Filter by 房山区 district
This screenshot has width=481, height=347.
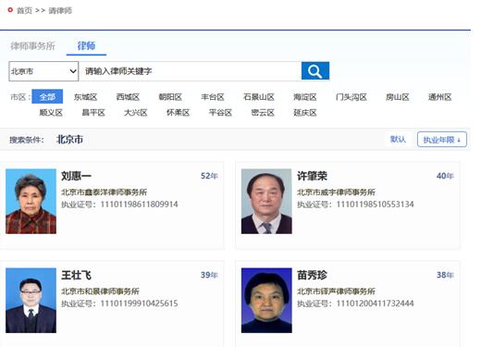(x=398, y=97)
